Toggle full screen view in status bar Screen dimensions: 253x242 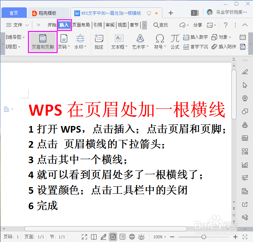[84, 237]
